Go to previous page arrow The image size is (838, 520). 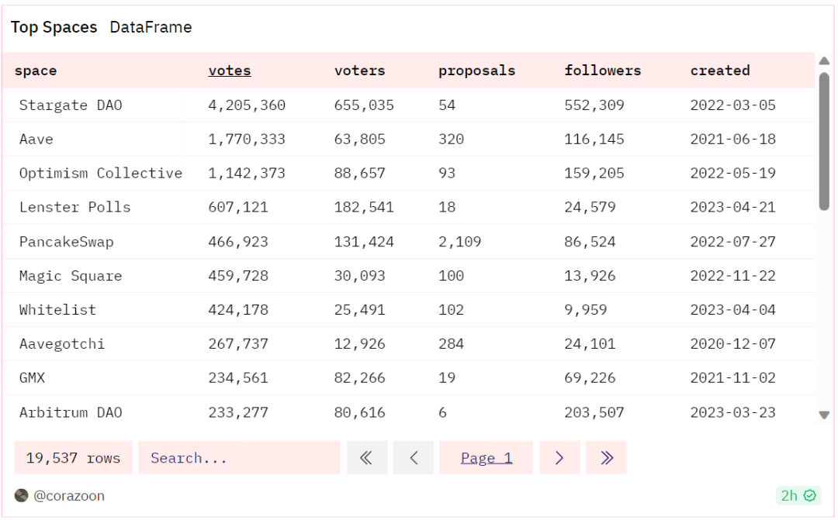point(413,457)
